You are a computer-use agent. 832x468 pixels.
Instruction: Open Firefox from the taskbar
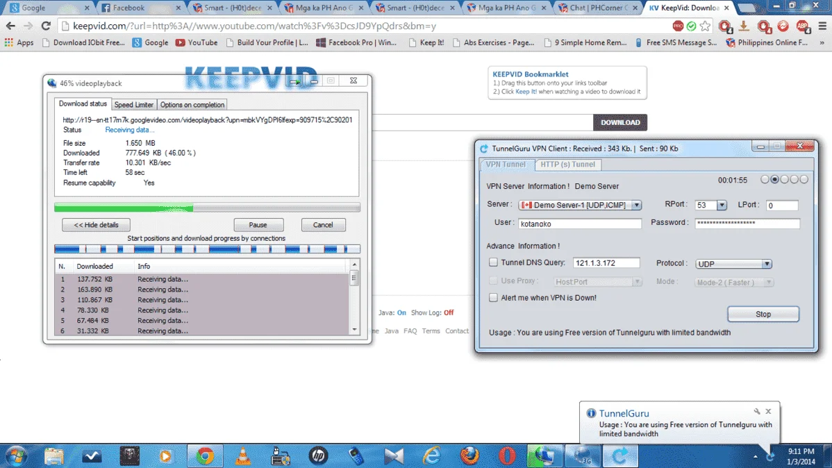[x=469, y=456]
